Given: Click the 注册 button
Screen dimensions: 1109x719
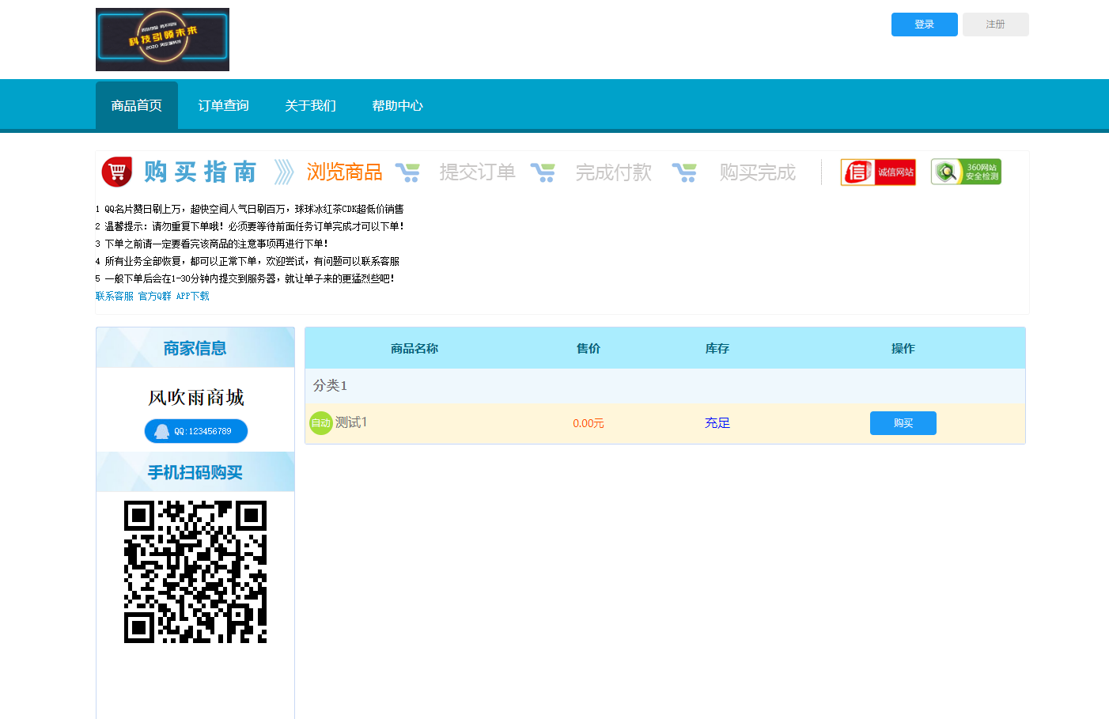Looking at the screenshot, I should click(995, 24).
